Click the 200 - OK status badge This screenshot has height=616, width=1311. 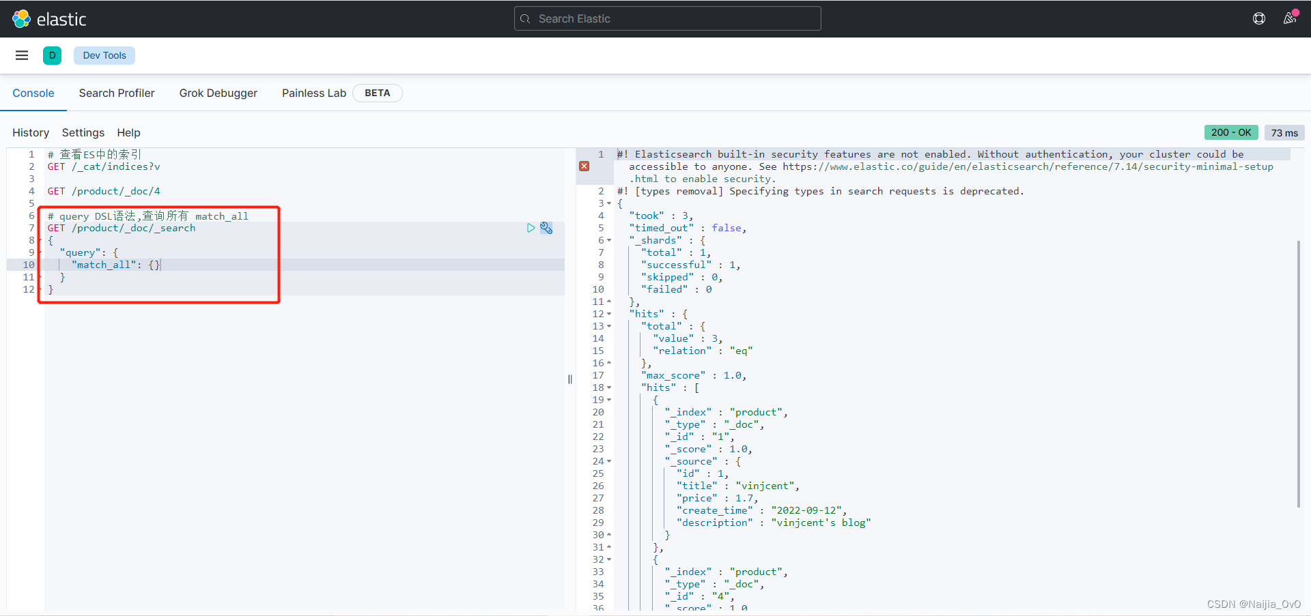(x=1231, y=132)
